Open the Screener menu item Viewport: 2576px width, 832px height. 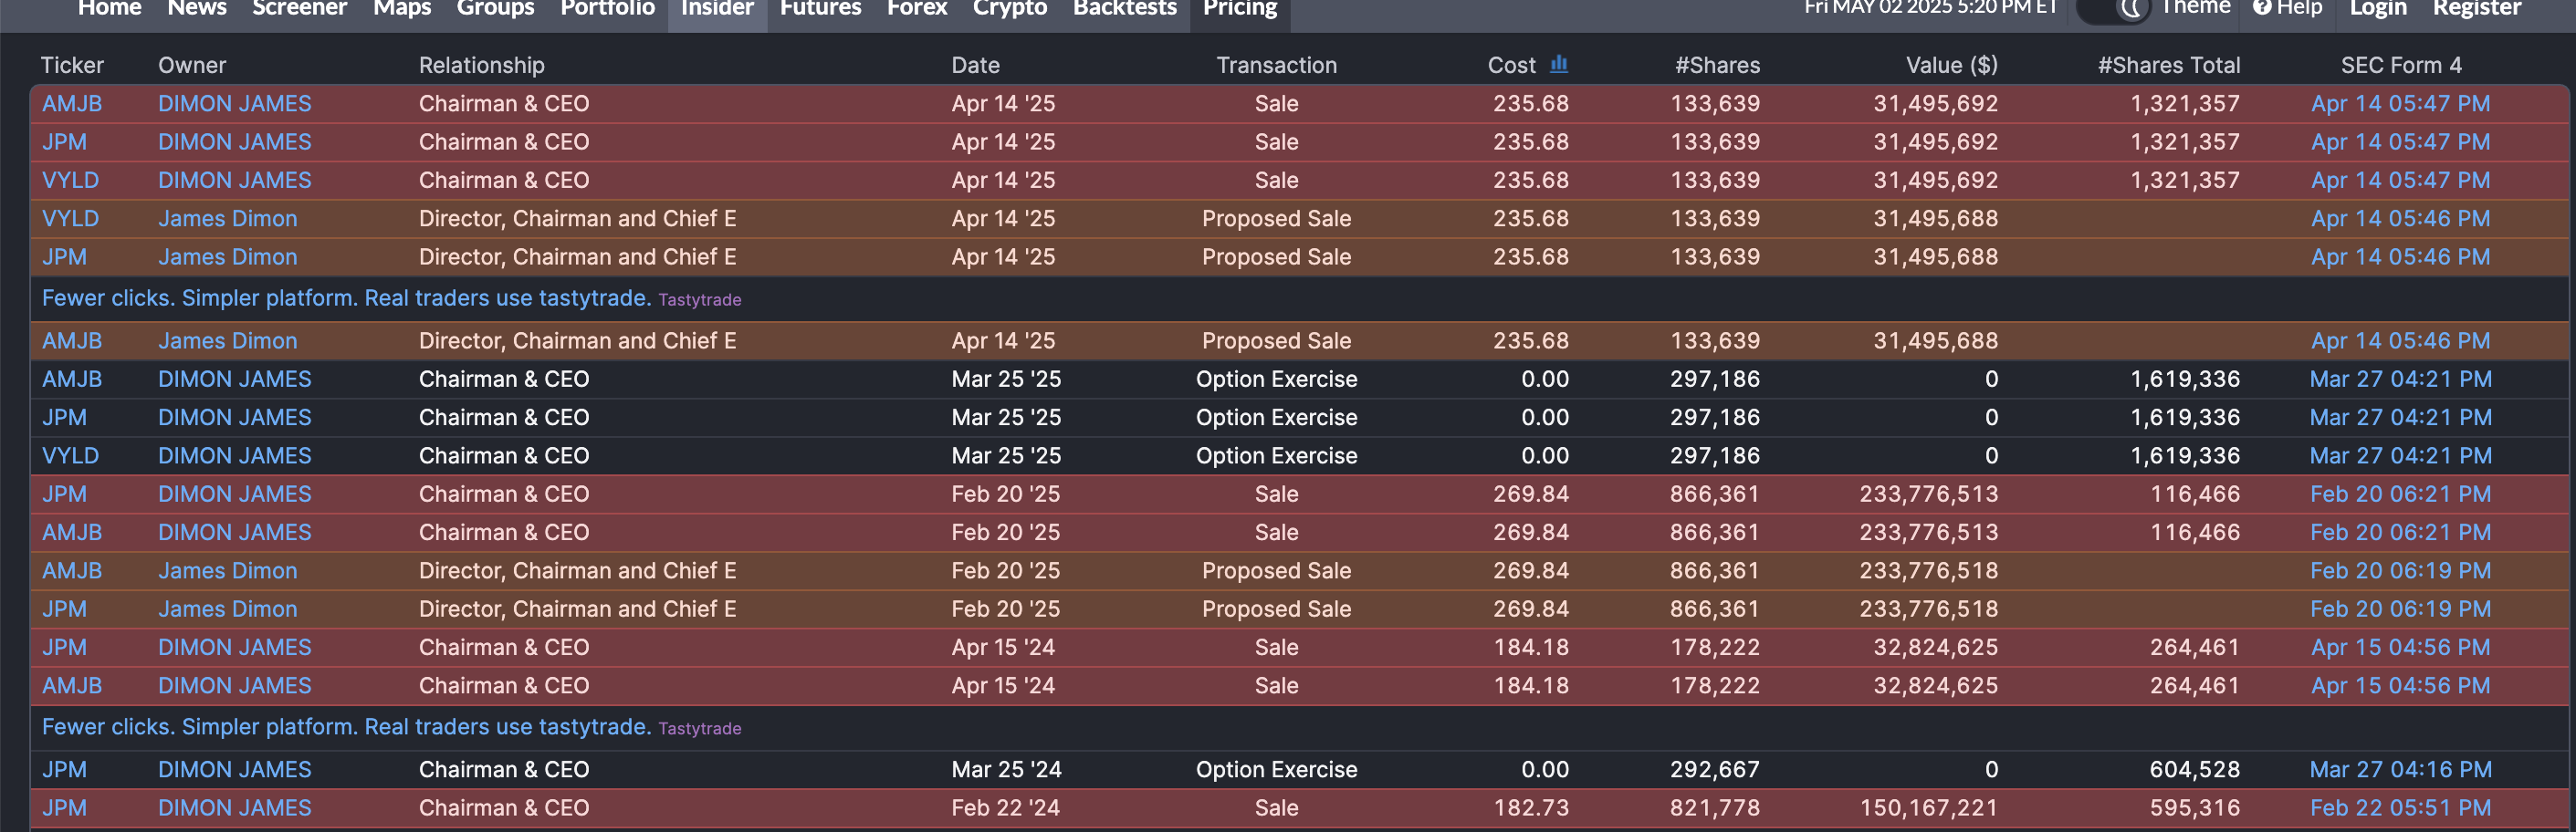pyautogui.click(x=299, y=9)
